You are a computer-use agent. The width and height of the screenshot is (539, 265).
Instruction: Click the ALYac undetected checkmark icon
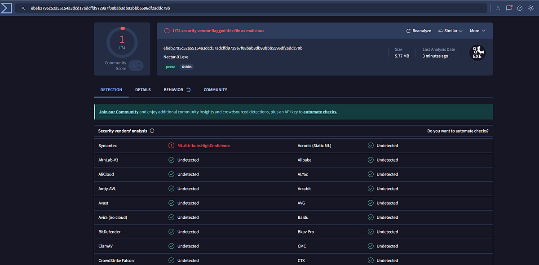click(x=371, y=174)
